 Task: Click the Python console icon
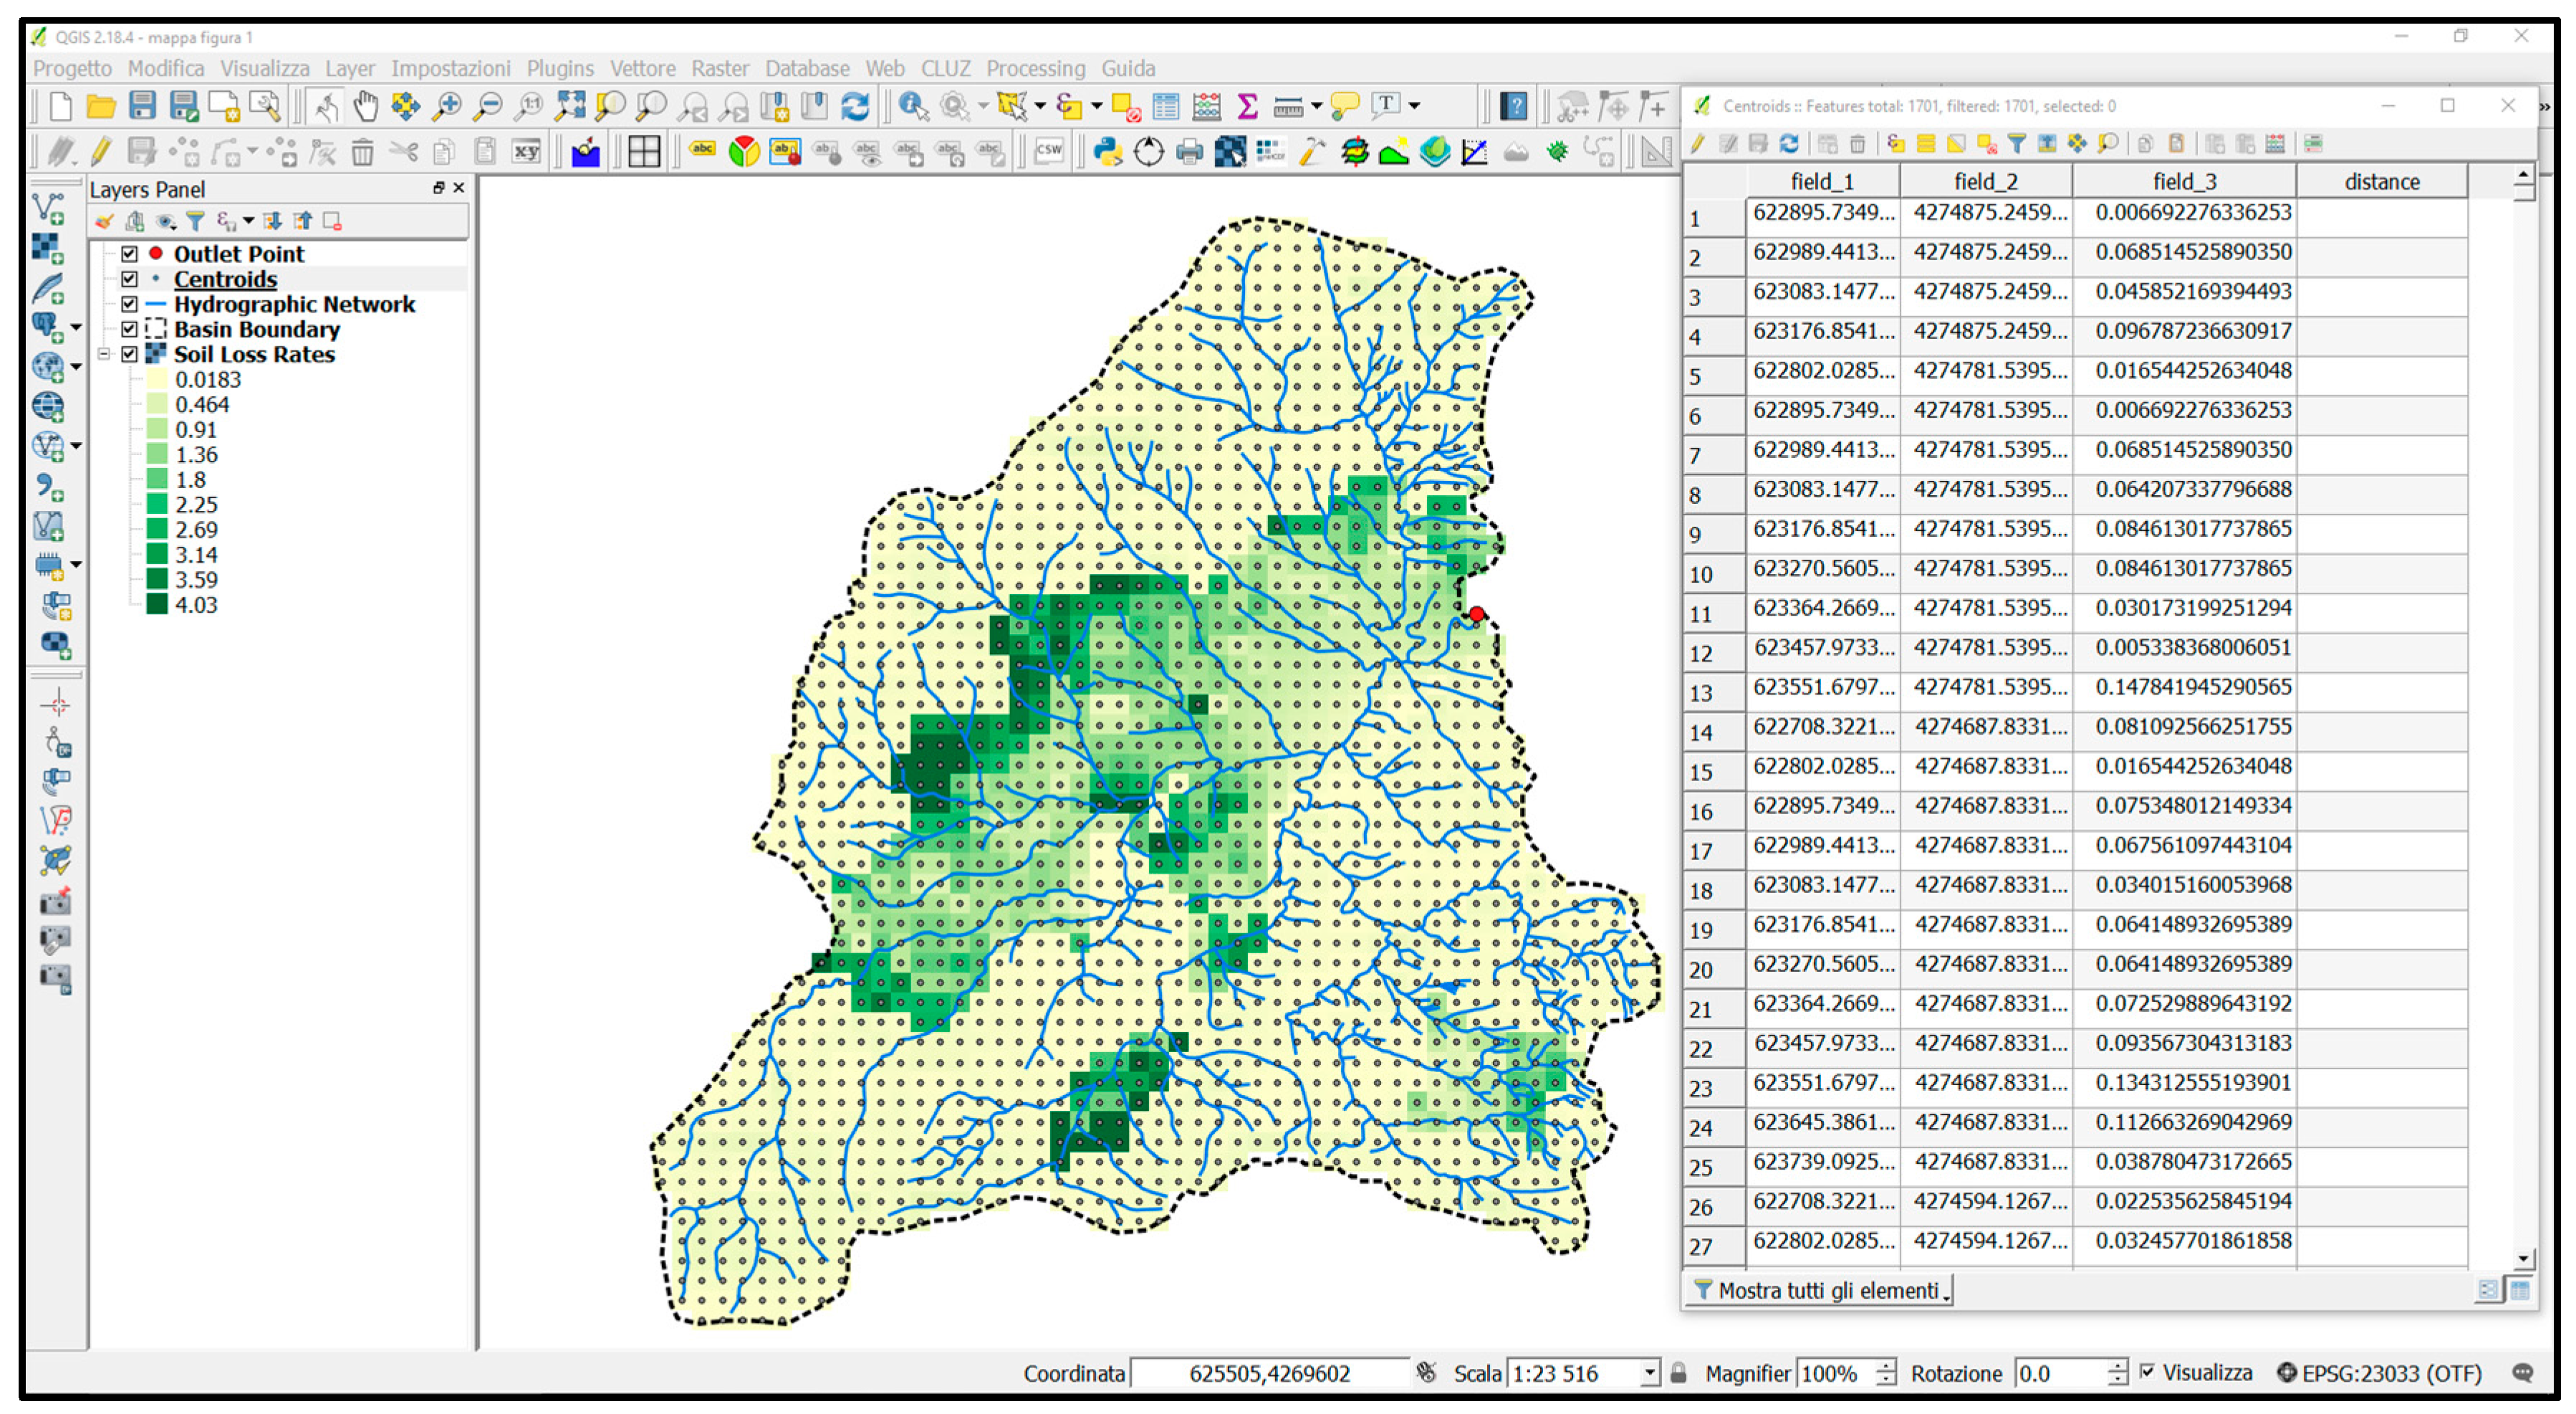click(x=1108, y=151)
